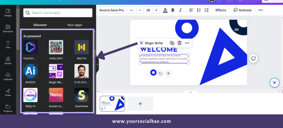Decrease font size with minus button

[140, 10]
